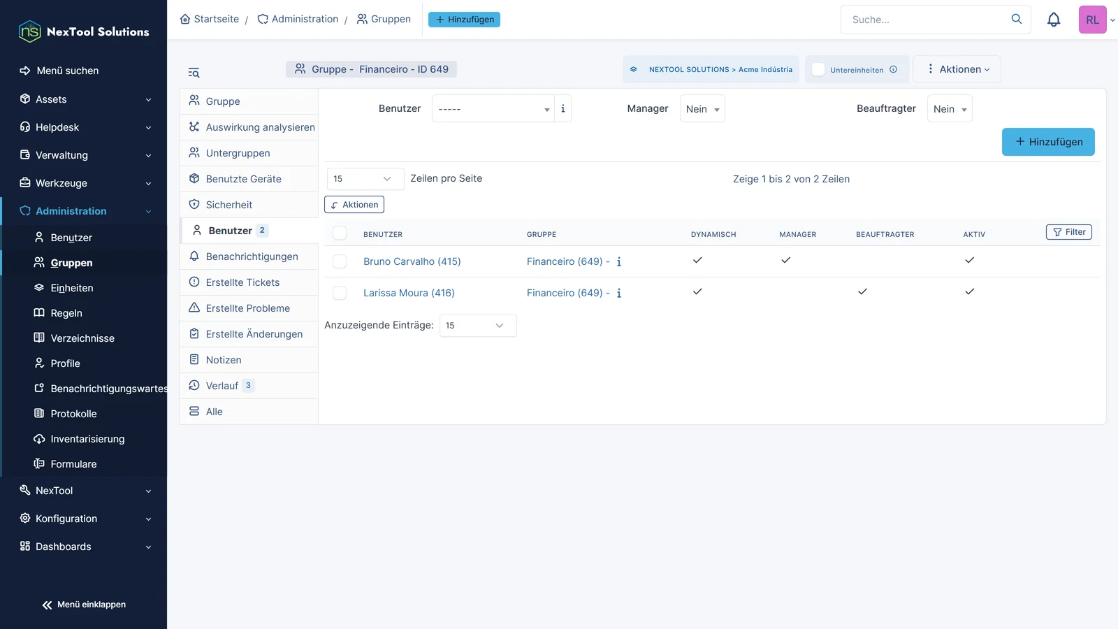Toggle the Untereinheiten checkbox
The height and width of the screenshot is (629, 1118).
[x=818, y=69]
